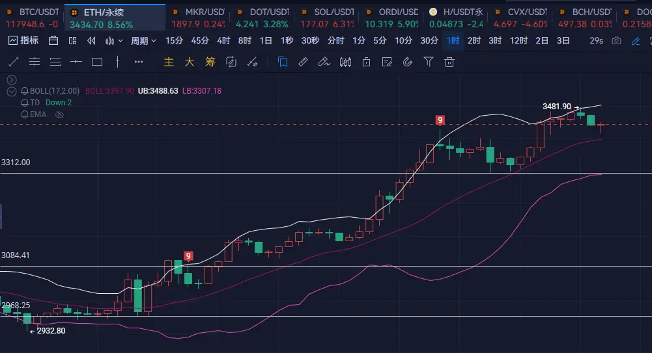Click the rewind replay icon
Image resolution: width=652 pixels, height=353 pixels.
[x=91, y=41]
